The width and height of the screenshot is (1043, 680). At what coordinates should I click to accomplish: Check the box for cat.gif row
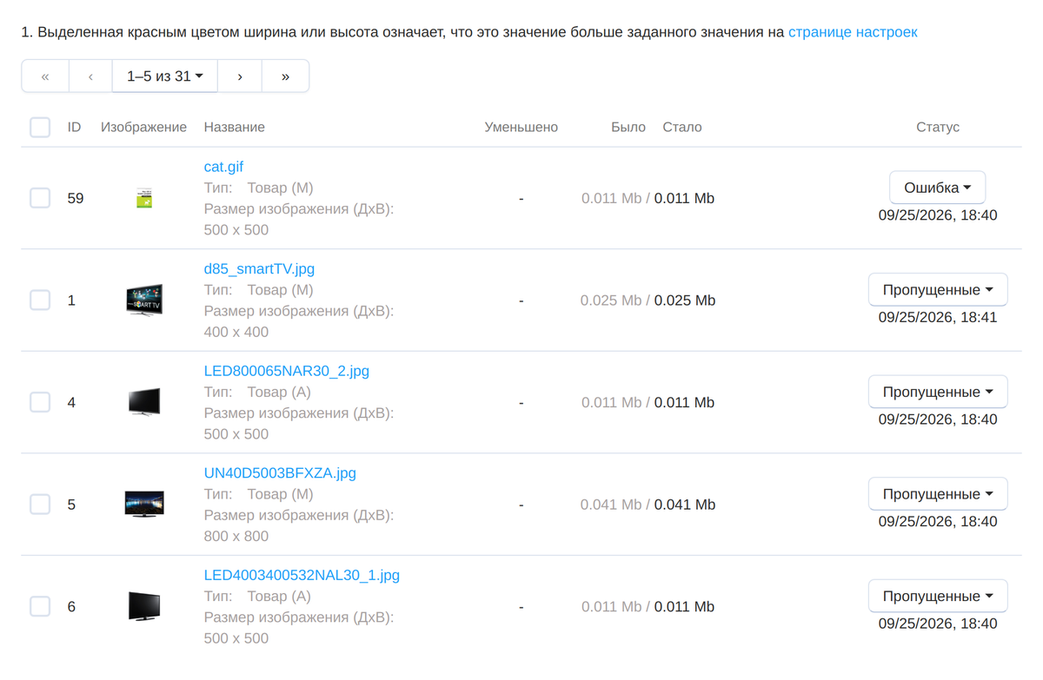tap(40, 198)
